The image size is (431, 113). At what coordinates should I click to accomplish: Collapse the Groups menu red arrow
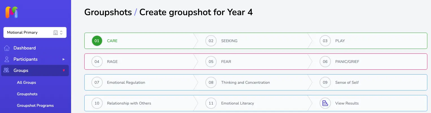pyautogui.click(x=63, y=71)
